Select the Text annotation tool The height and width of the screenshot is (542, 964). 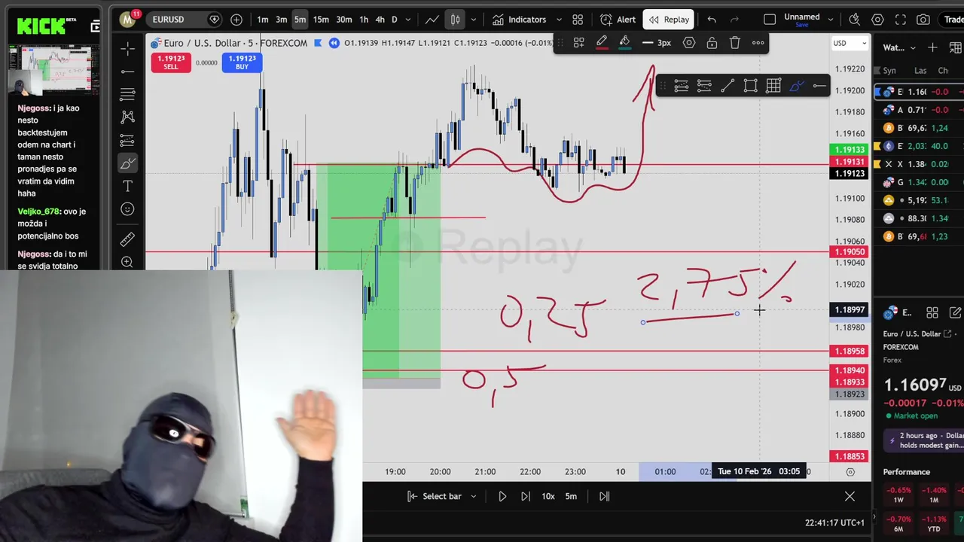point(127,186)
